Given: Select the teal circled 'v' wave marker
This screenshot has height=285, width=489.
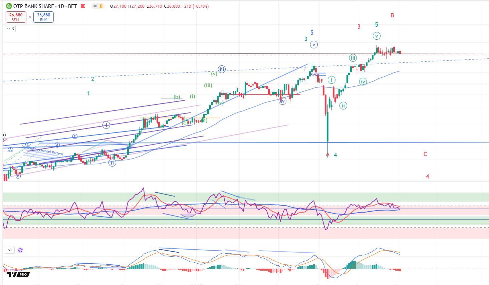Looking at the screenshot, I should [x=377, y=36].
